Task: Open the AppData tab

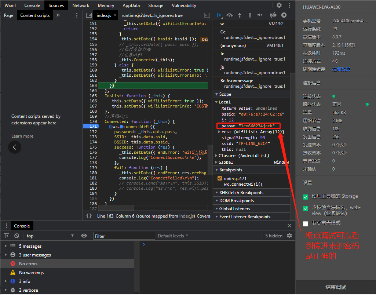Action: click(131, 5)
